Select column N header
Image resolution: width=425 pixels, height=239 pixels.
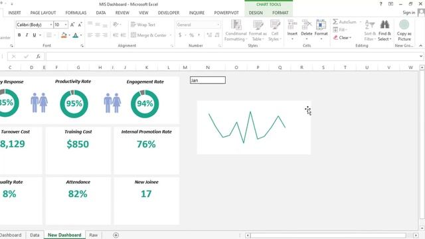[208, 68]
